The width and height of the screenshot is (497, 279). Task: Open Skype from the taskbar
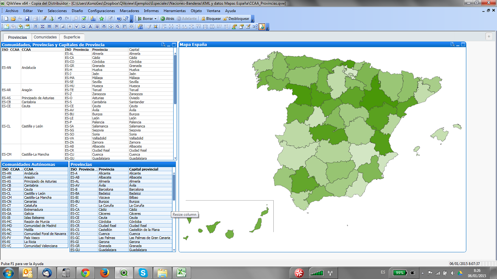pyautogui.click(x=143, y=273)
